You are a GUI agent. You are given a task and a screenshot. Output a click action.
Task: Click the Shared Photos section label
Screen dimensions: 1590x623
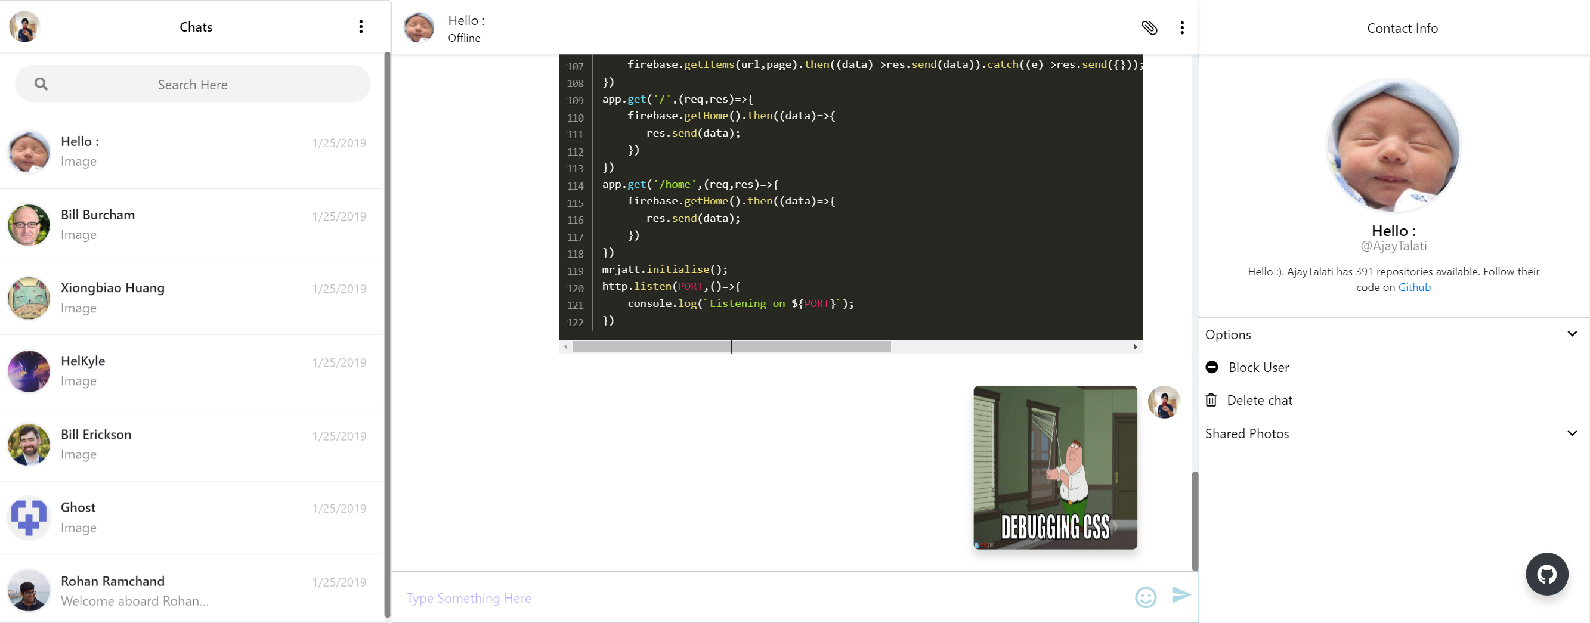(1247, 433)
